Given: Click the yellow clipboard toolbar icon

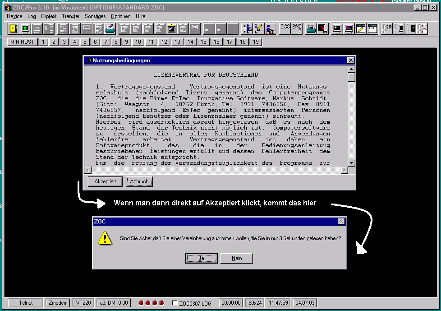Looking at the screenshot, I should click(171, 29).
